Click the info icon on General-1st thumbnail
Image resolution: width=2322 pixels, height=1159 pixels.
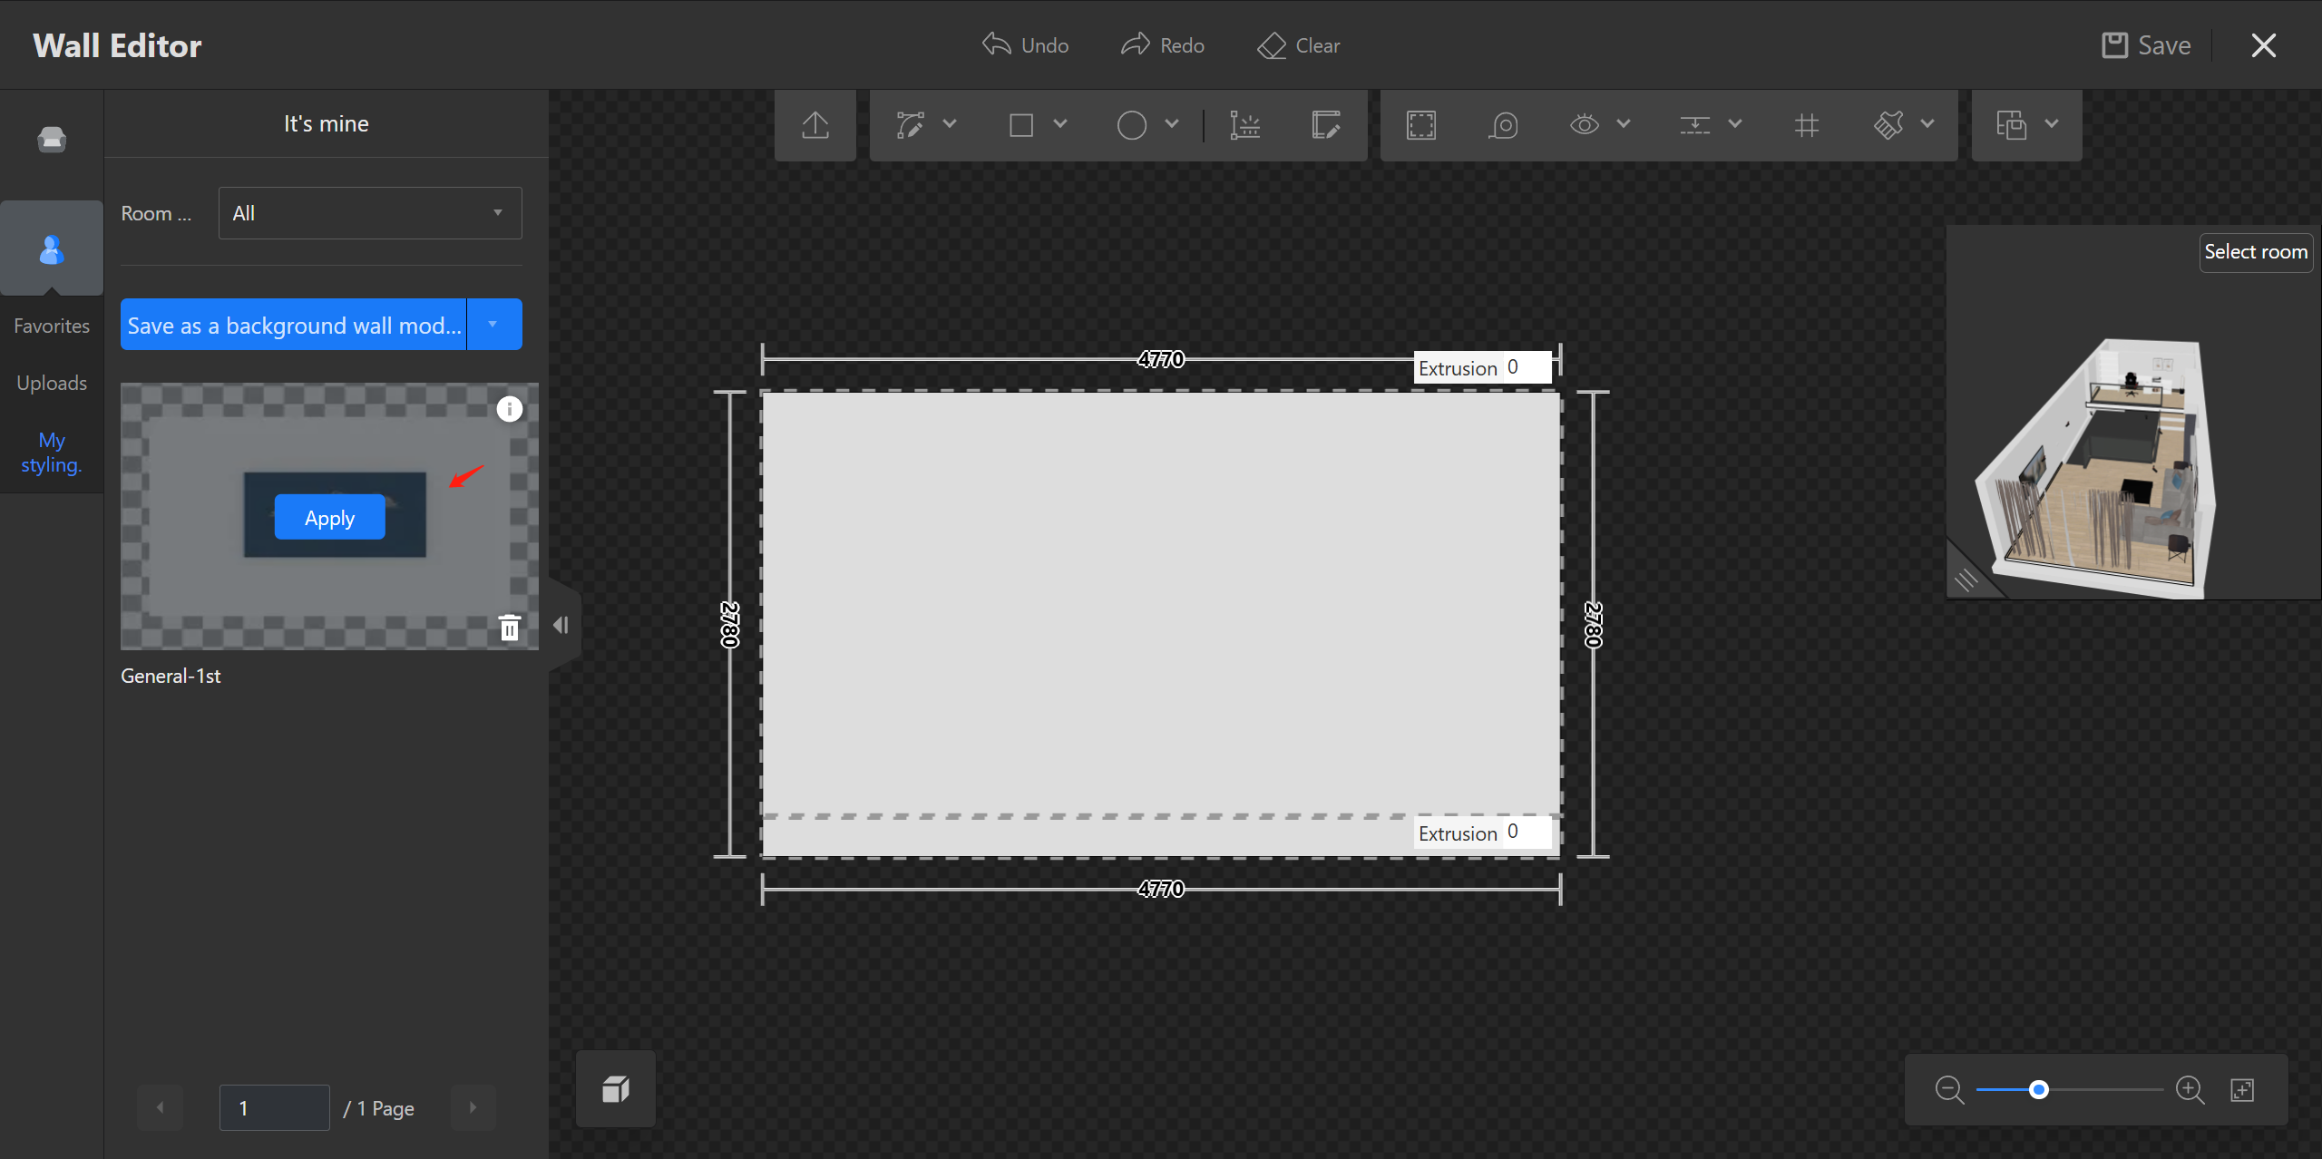[510, 409]
